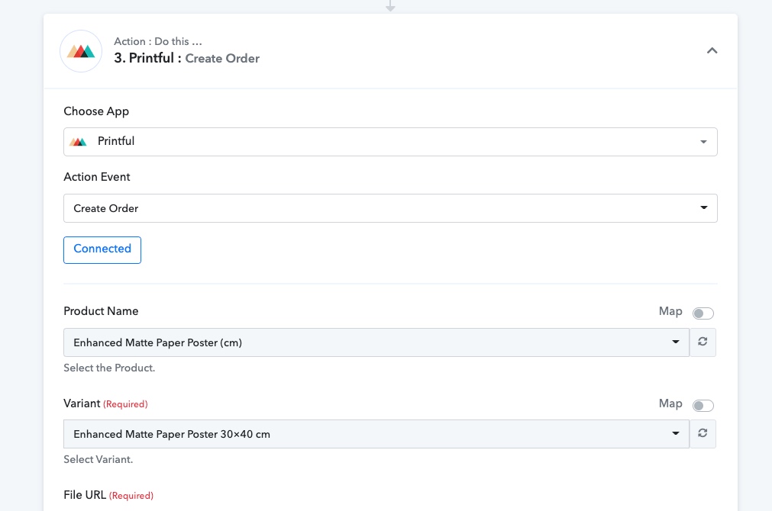Toggle Map switch for Product Name

[x=703, y=313]
